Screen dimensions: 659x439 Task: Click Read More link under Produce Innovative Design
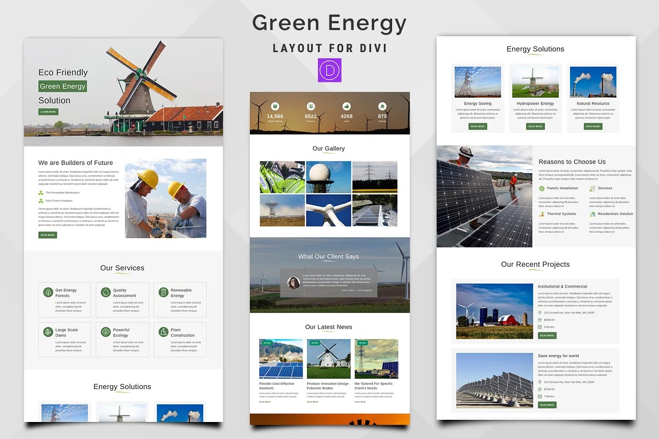pos(312,402)
